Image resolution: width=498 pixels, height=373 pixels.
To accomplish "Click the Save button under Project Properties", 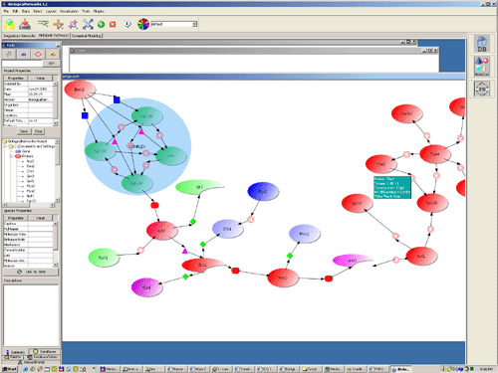I will 24,131.
